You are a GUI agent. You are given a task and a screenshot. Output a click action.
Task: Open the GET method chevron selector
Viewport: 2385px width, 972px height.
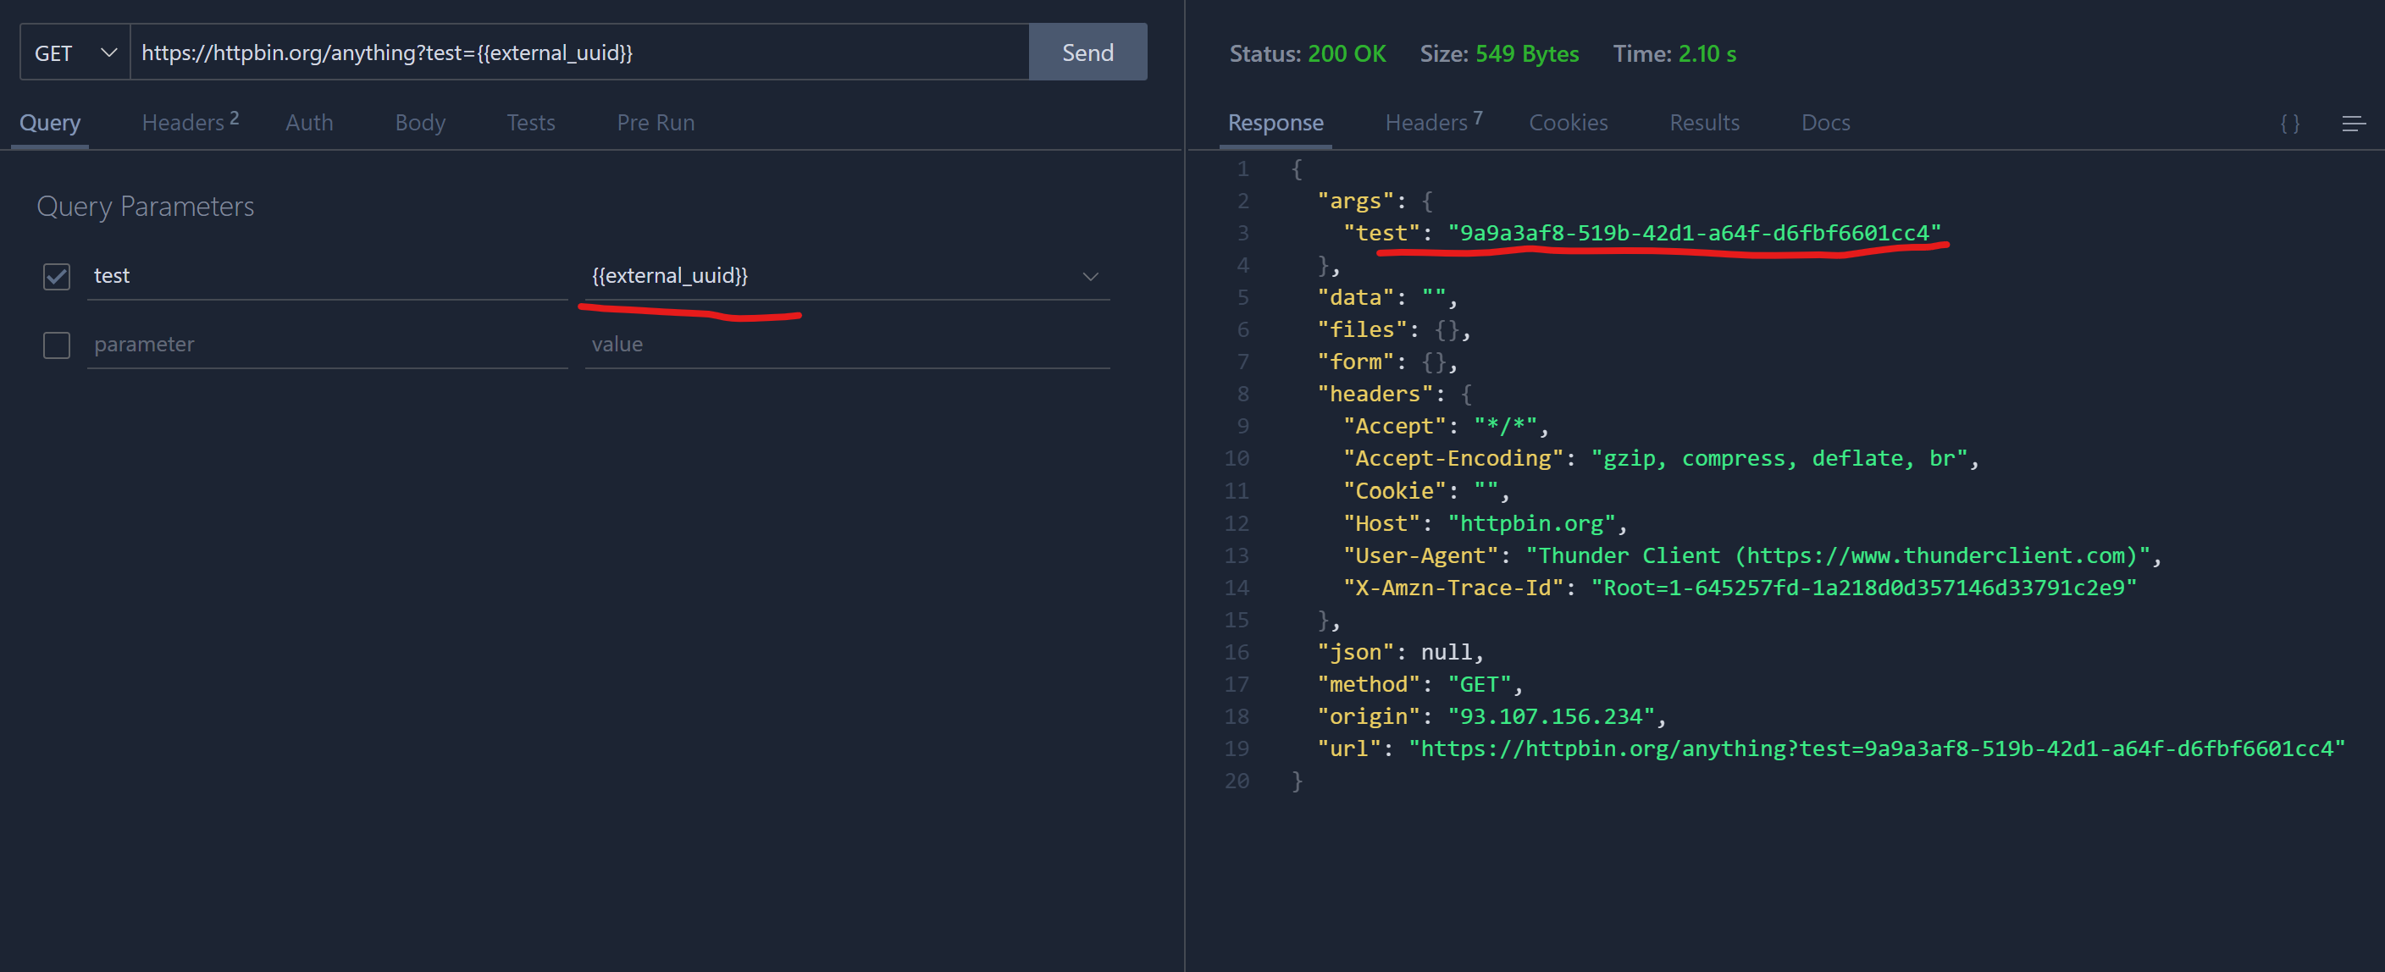108,52
